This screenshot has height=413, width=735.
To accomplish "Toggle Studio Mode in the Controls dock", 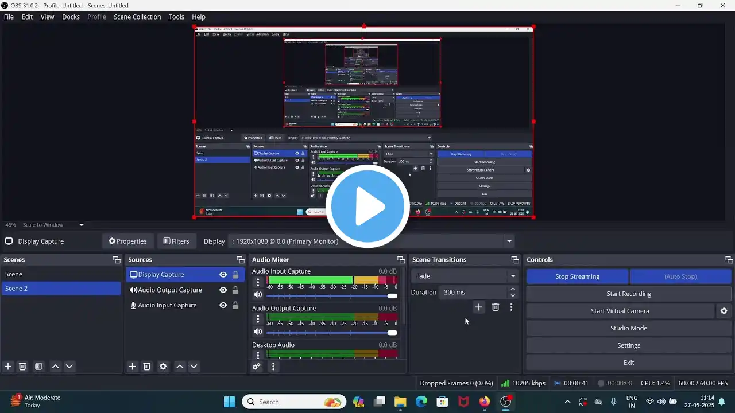I will tap(629, 328).
